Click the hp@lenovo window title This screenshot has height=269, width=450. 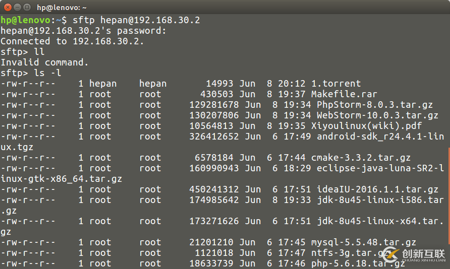[x=62, y=8]
